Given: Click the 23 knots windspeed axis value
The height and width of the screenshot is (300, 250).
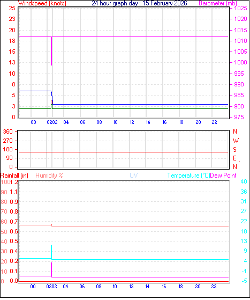Looking at the screenshot, I should (x=12, y=19).
